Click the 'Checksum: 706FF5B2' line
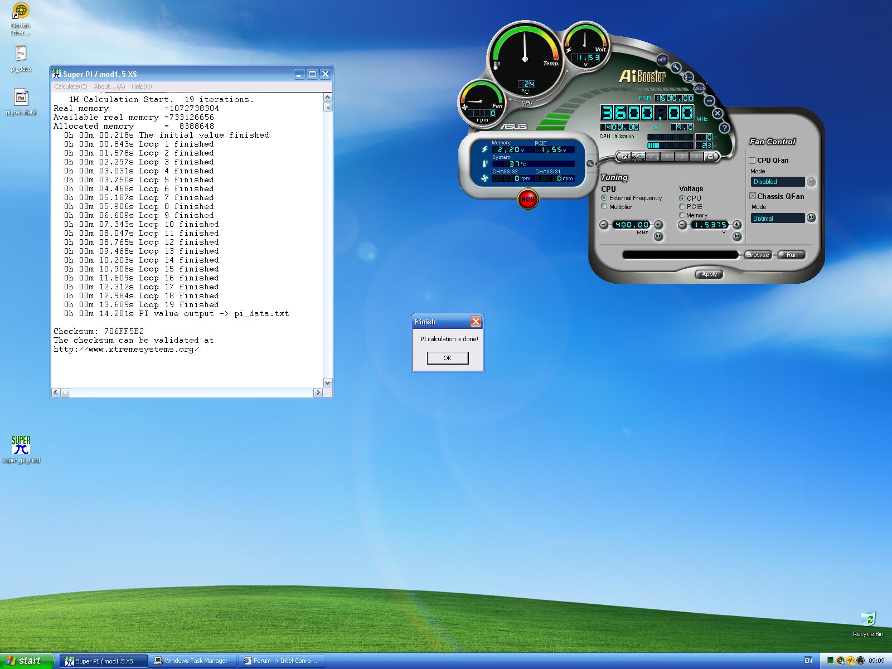The height and width of the screenshot is (669, 892). (x=99, y=332)
